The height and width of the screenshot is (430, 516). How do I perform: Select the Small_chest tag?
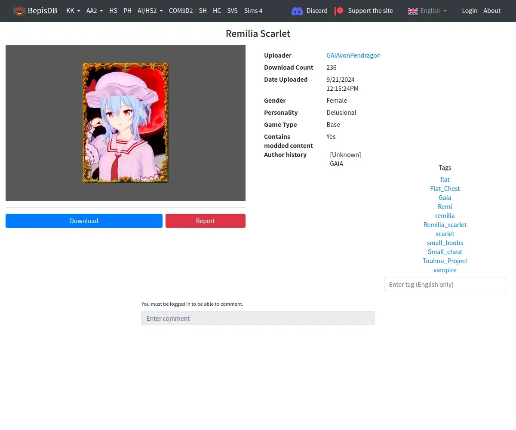(445, 252)
